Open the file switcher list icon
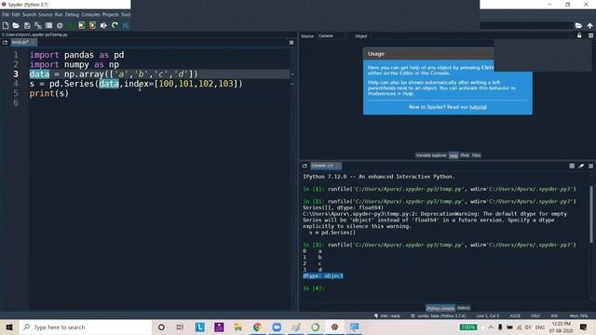 tap(48, 25)
